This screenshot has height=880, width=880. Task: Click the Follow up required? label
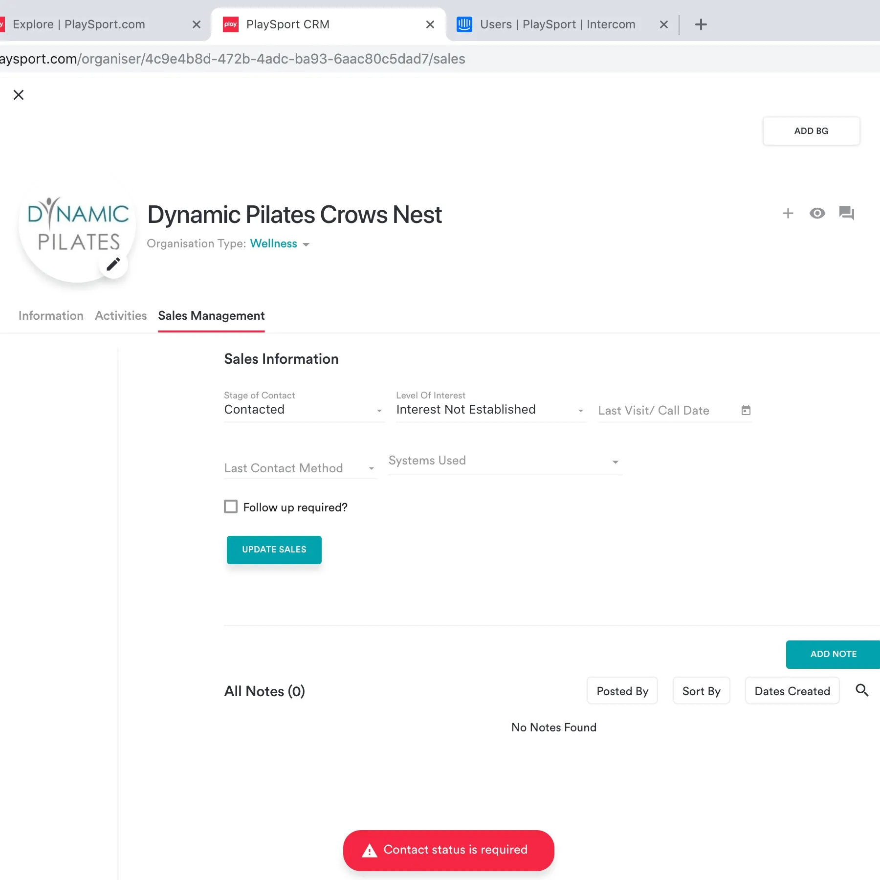tap(295, 507)
